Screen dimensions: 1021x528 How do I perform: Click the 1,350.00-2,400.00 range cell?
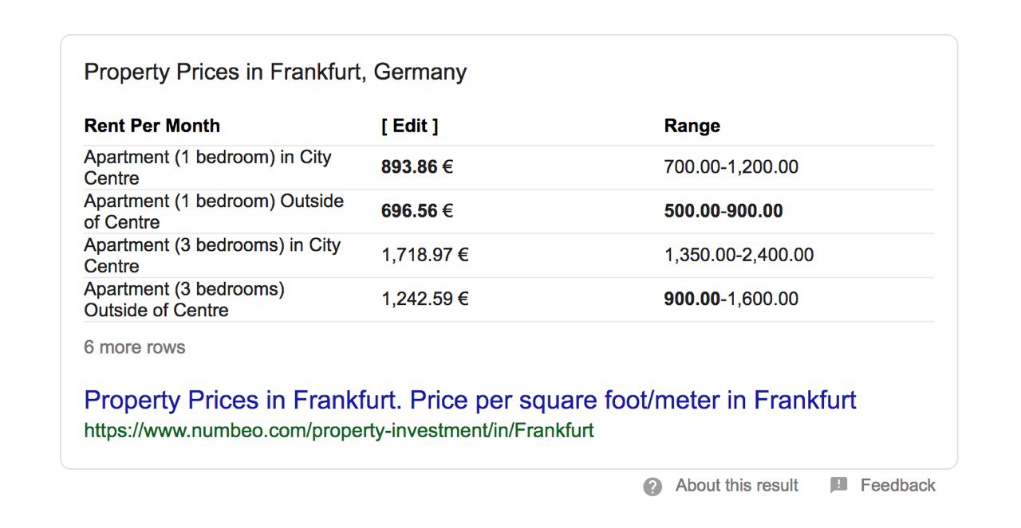pyautogui.click(x=739, y=255)
